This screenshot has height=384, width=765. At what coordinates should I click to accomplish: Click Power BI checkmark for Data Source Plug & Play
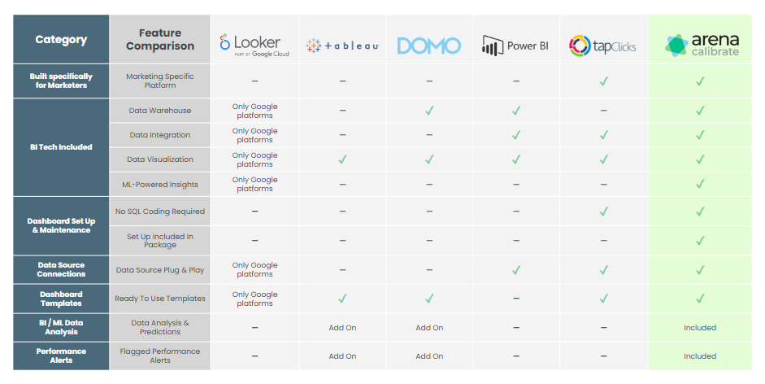[516, 269]
